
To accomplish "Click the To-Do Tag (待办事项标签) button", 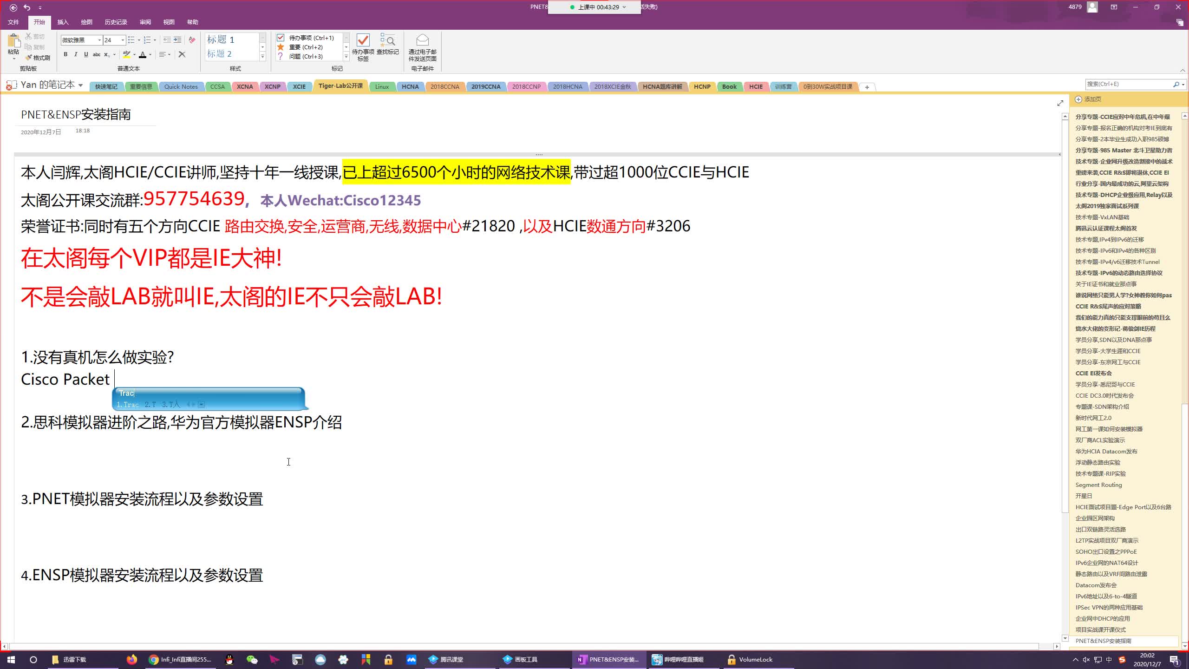I will coord(363,47).
